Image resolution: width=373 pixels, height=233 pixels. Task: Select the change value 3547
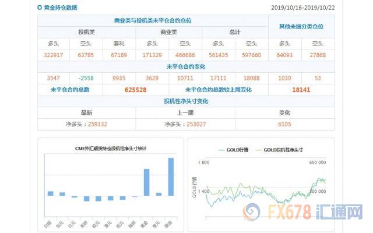coord(53,78)
